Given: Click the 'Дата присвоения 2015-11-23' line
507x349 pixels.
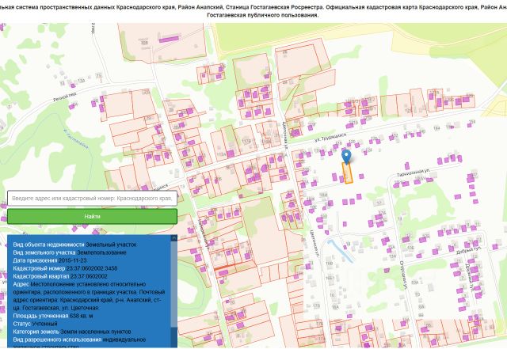Looking at the screenshot, I should click(50, 260).
